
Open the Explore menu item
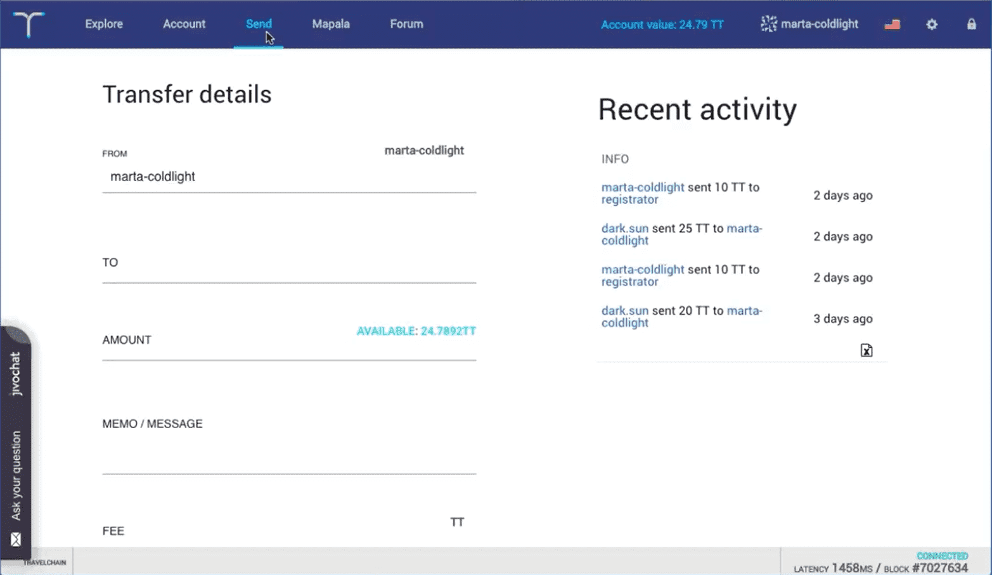tap(104, 24)
